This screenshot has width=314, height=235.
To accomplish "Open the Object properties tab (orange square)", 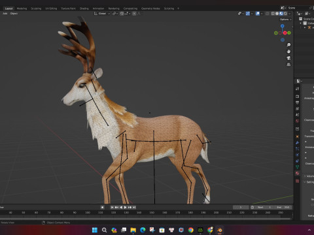I will [298, 136].
